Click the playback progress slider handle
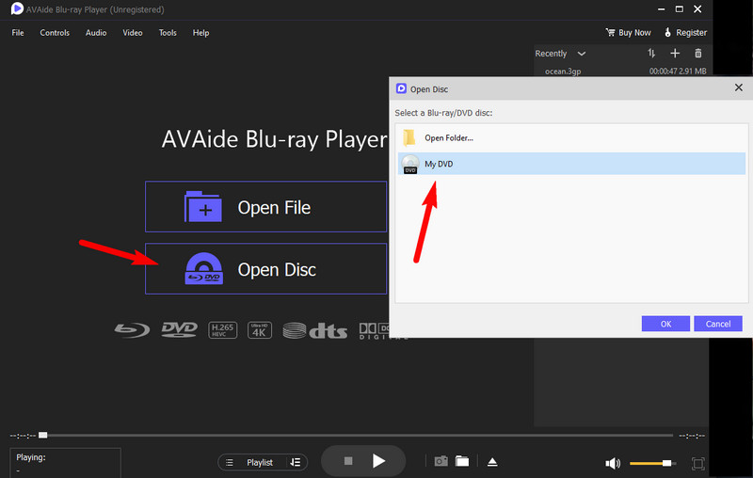Viewport: 753px width, 478px height. [43, 436]
